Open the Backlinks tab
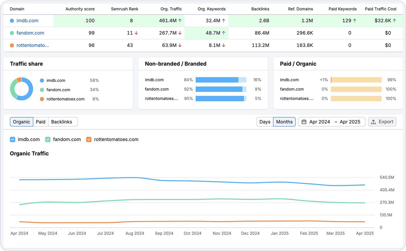This screenshot has width=406, height=251. (x=63, y=122)
